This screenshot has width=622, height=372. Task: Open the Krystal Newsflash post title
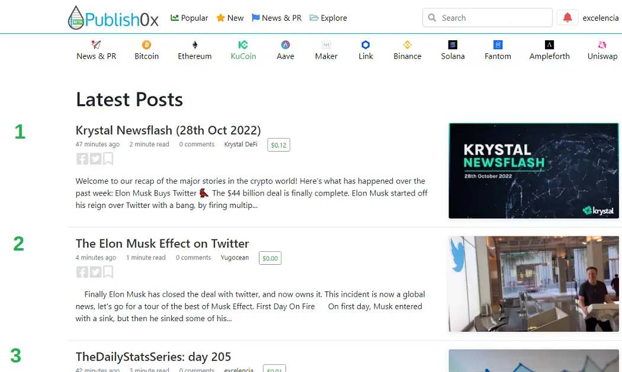pos(168,130)
